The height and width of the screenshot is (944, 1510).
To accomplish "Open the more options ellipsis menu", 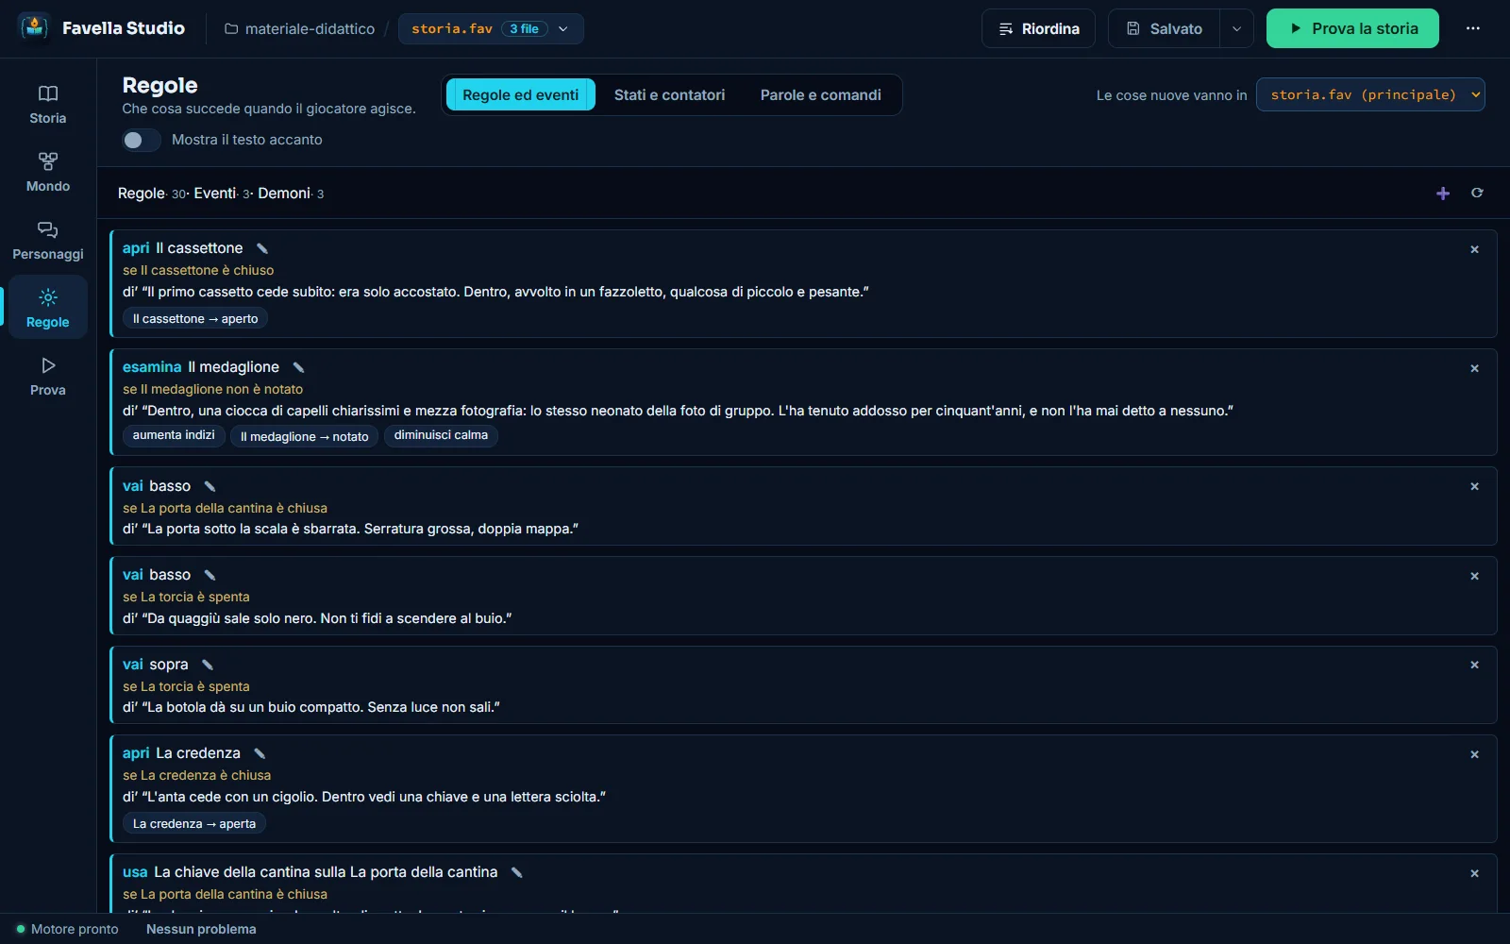I will [x=1472, y=28].
